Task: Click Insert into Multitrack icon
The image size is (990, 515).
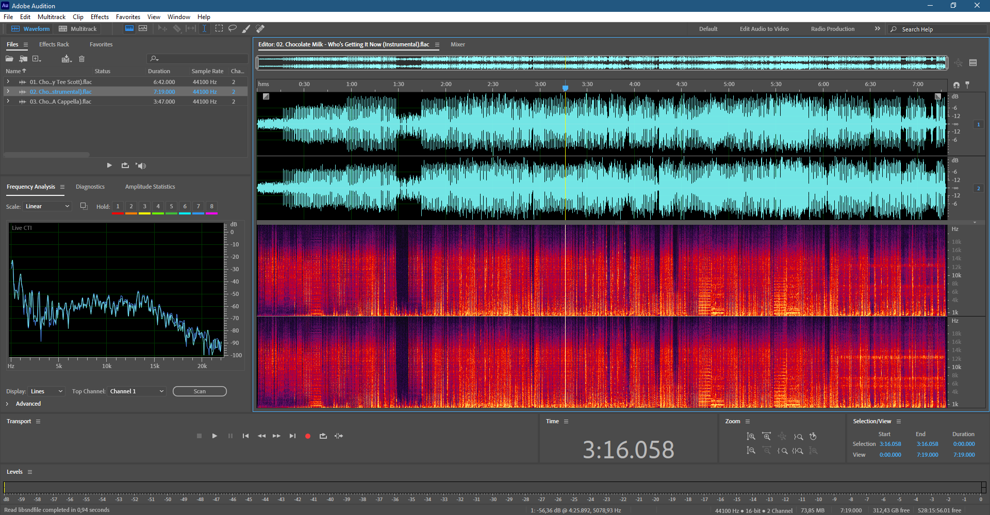Action: (66, 59)
